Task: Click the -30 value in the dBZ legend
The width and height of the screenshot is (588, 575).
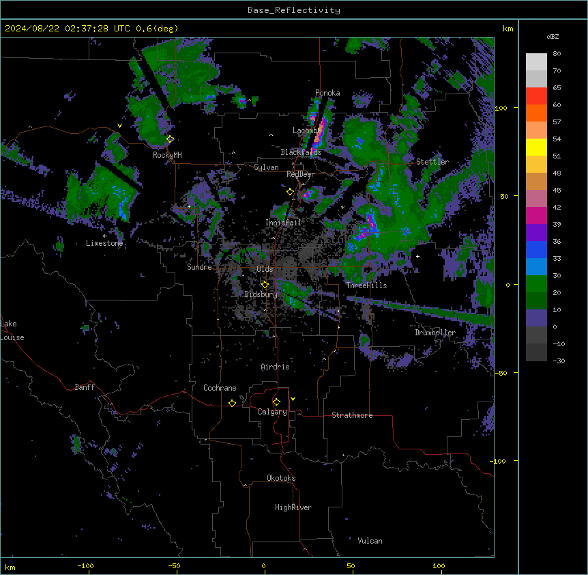Action: pos(559,361)
